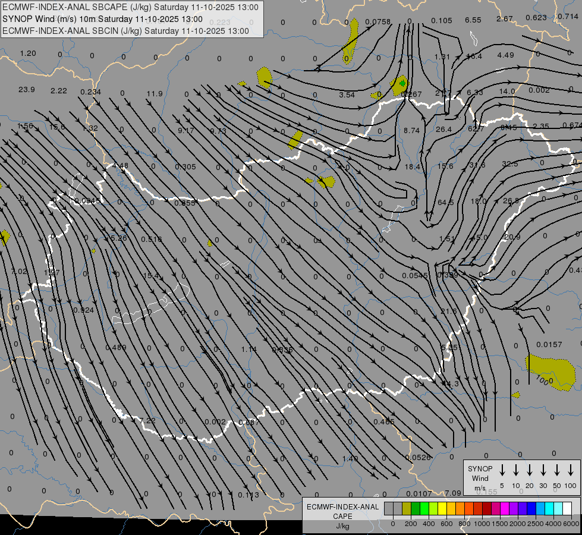Screen dimensions: 582x535
Task: Click the SBCAPE title line in header
Action: 130,7
